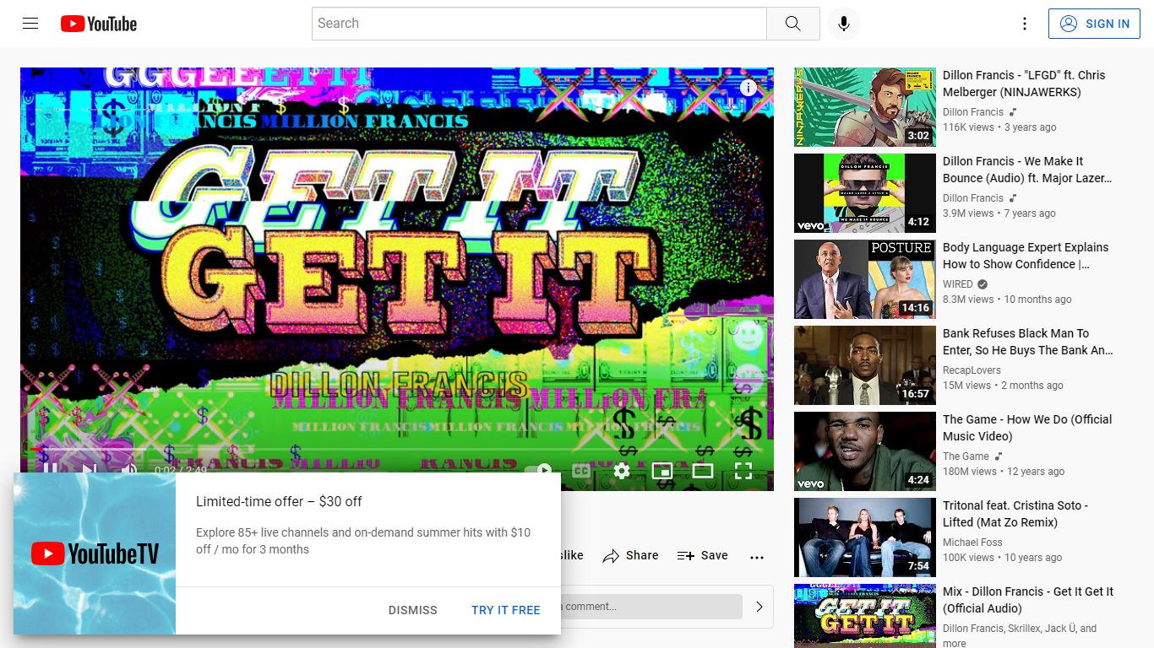Open player settings gear

point(622,471)
